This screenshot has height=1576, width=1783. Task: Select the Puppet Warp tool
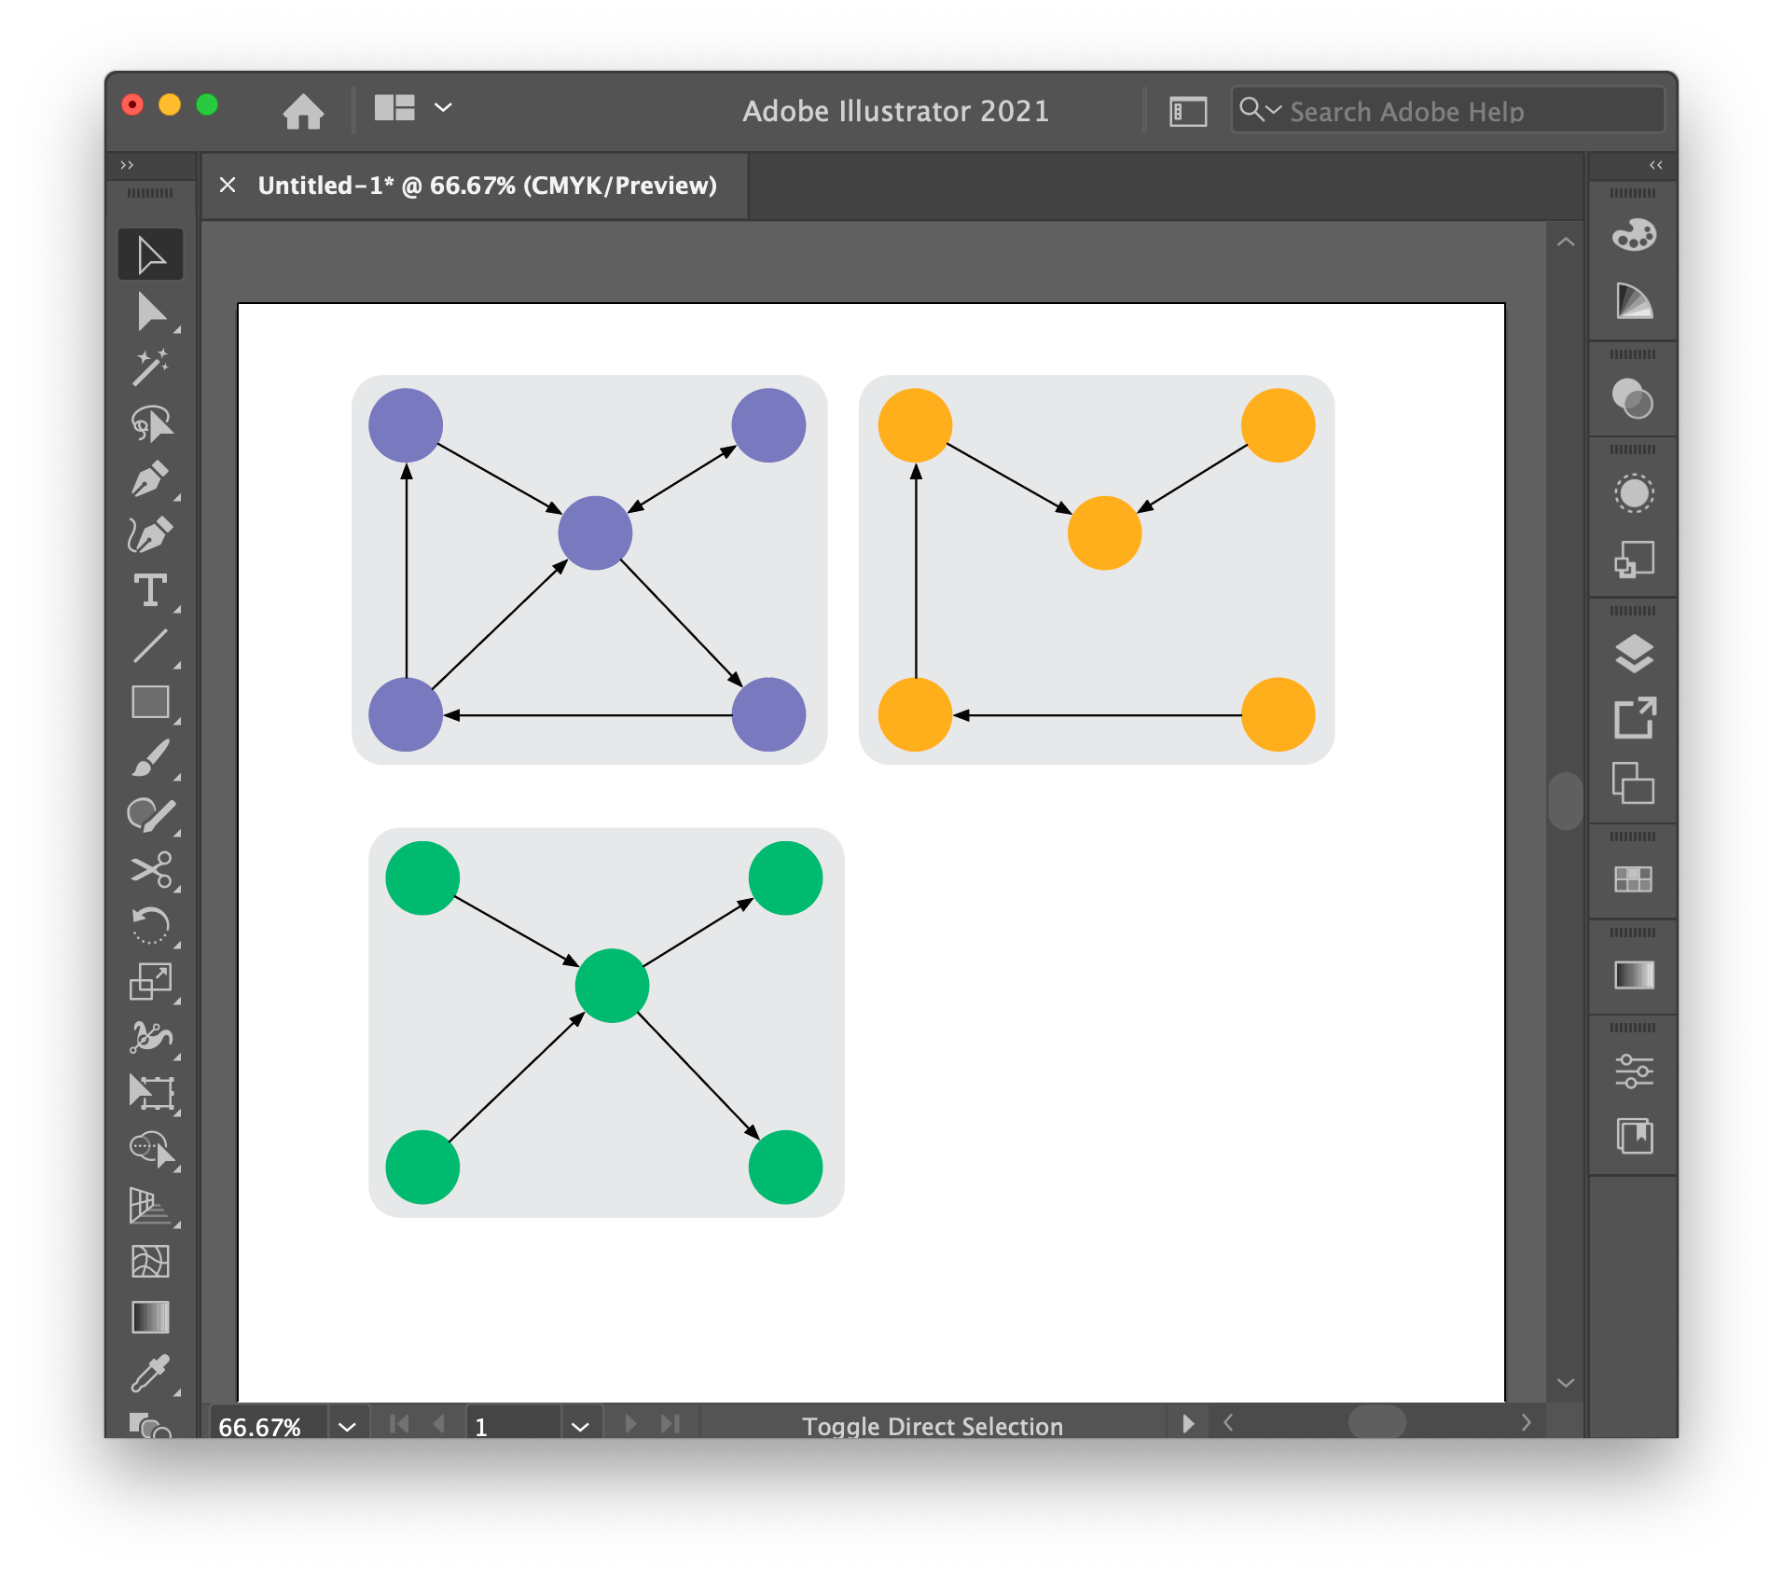click(150, 1037)
